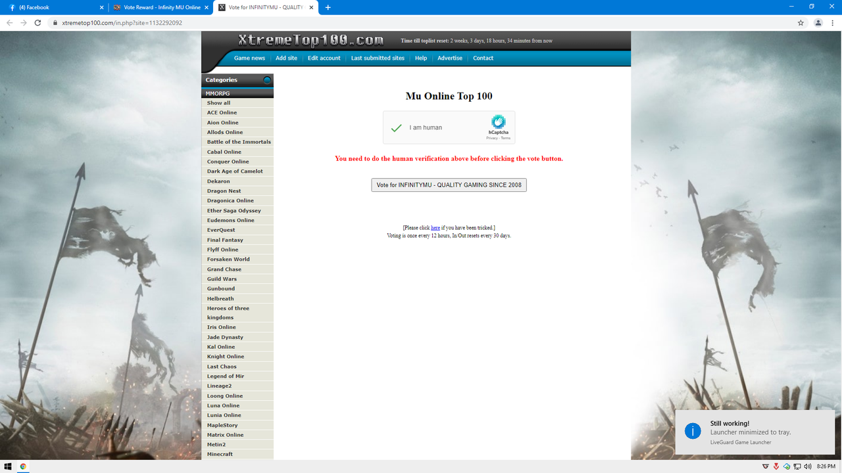The image size is (842, 473).
Task: Open the Aion Online category
Action: coord(223,122)
